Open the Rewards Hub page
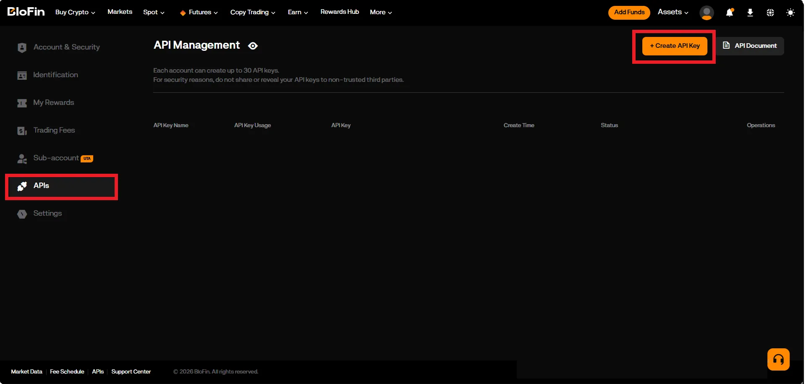 pos(340,12)
